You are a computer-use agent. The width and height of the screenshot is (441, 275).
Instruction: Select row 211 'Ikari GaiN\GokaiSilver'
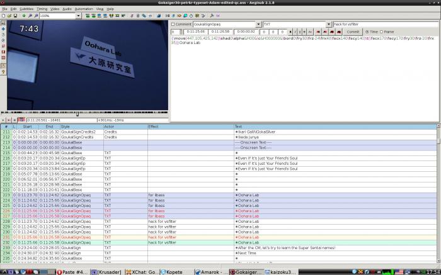(x=218, y=132)
